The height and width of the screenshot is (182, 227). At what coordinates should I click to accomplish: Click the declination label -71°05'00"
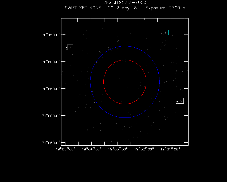point(50,143)
